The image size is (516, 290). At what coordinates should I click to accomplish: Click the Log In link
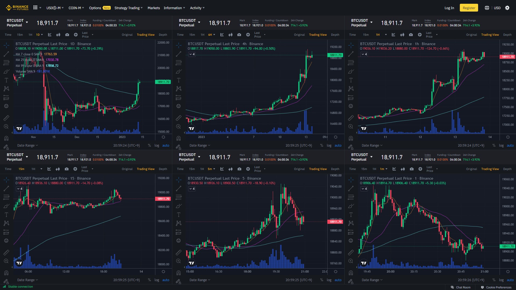point(449,8)
